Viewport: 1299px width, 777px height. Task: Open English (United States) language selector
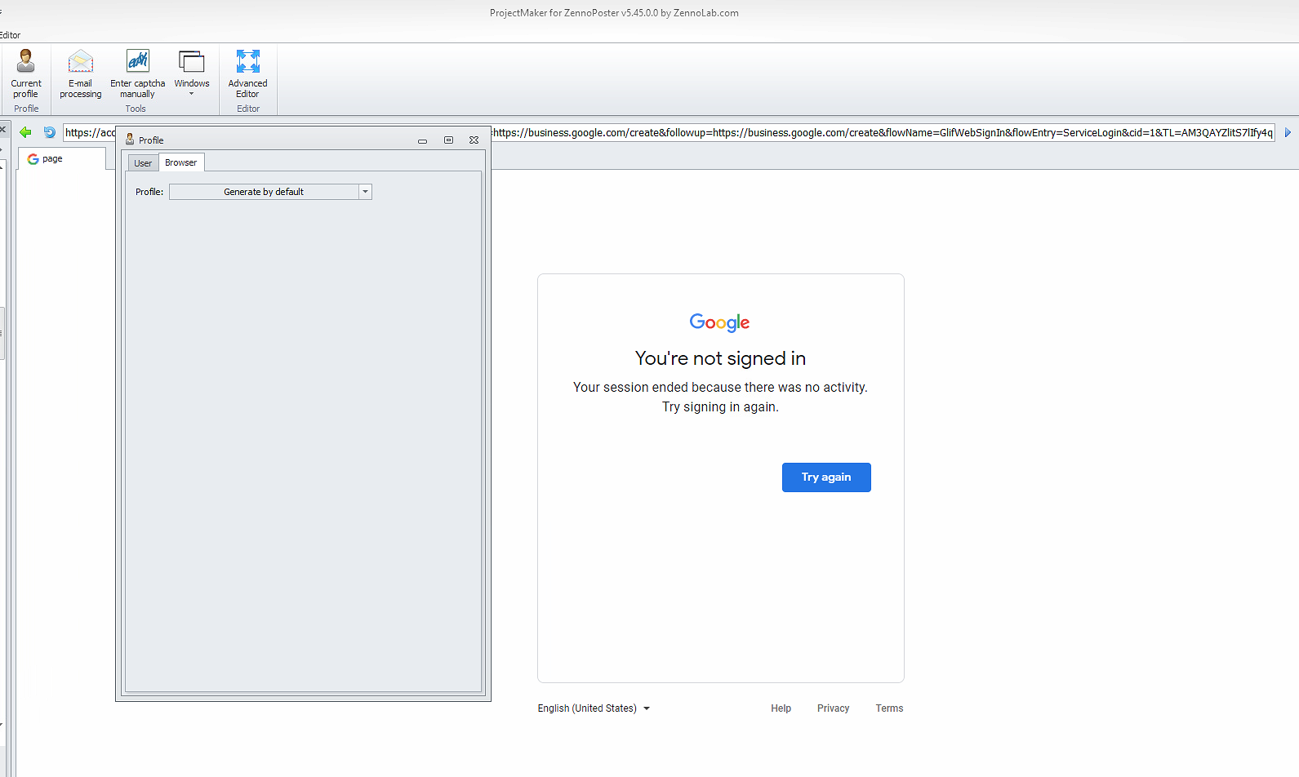coord(594,708)
